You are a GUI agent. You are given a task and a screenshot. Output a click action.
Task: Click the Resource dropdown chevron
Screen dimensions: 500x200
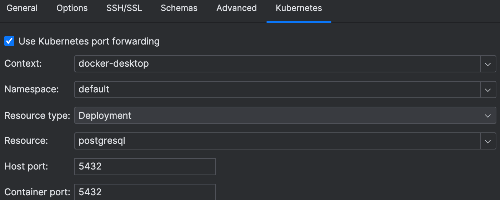488,141
